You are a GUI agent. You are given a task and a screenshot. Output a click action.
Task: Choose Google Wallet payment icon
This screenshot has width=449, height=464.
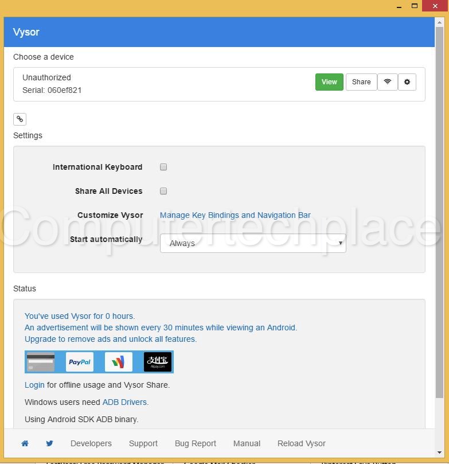118,362
